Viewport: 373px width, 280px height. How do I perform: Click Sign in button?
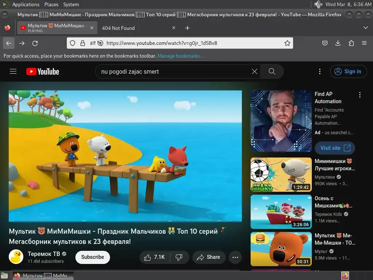click(x=348, y=71)
